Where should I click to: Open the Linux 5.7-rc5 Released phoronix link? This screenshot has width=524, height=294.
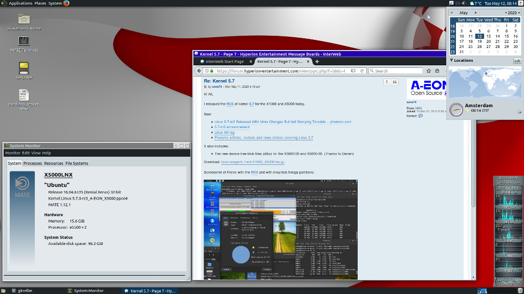click(282, 122)
